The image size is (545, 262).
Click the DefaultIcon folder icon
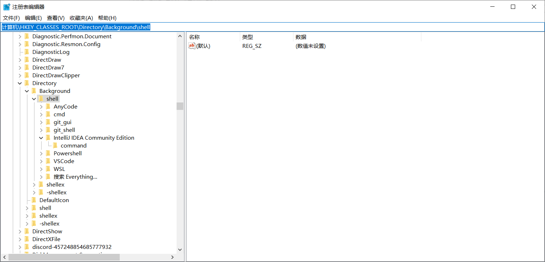pyautogui.click(x=34, y=200)
